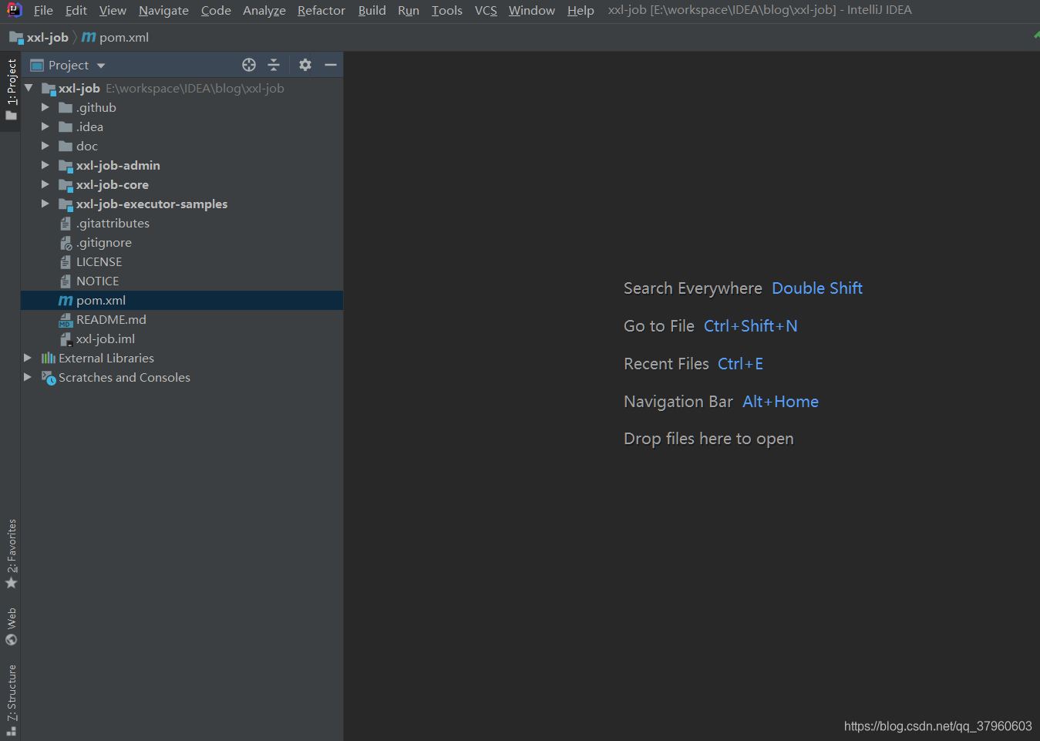Collapse the xxl-job root node
1040x741 pixels.
click(29, 88)
